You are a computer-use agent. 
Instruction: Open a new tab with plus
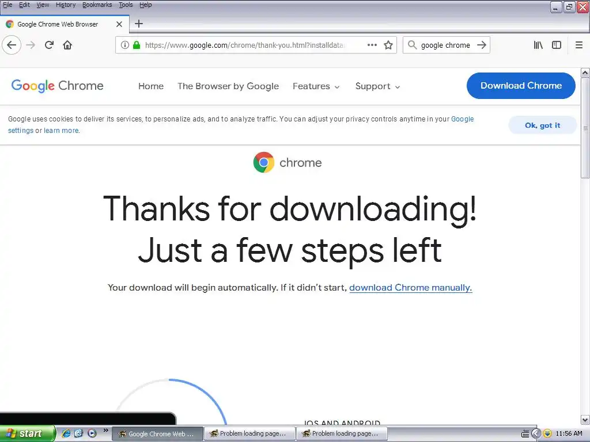point(139,24)
